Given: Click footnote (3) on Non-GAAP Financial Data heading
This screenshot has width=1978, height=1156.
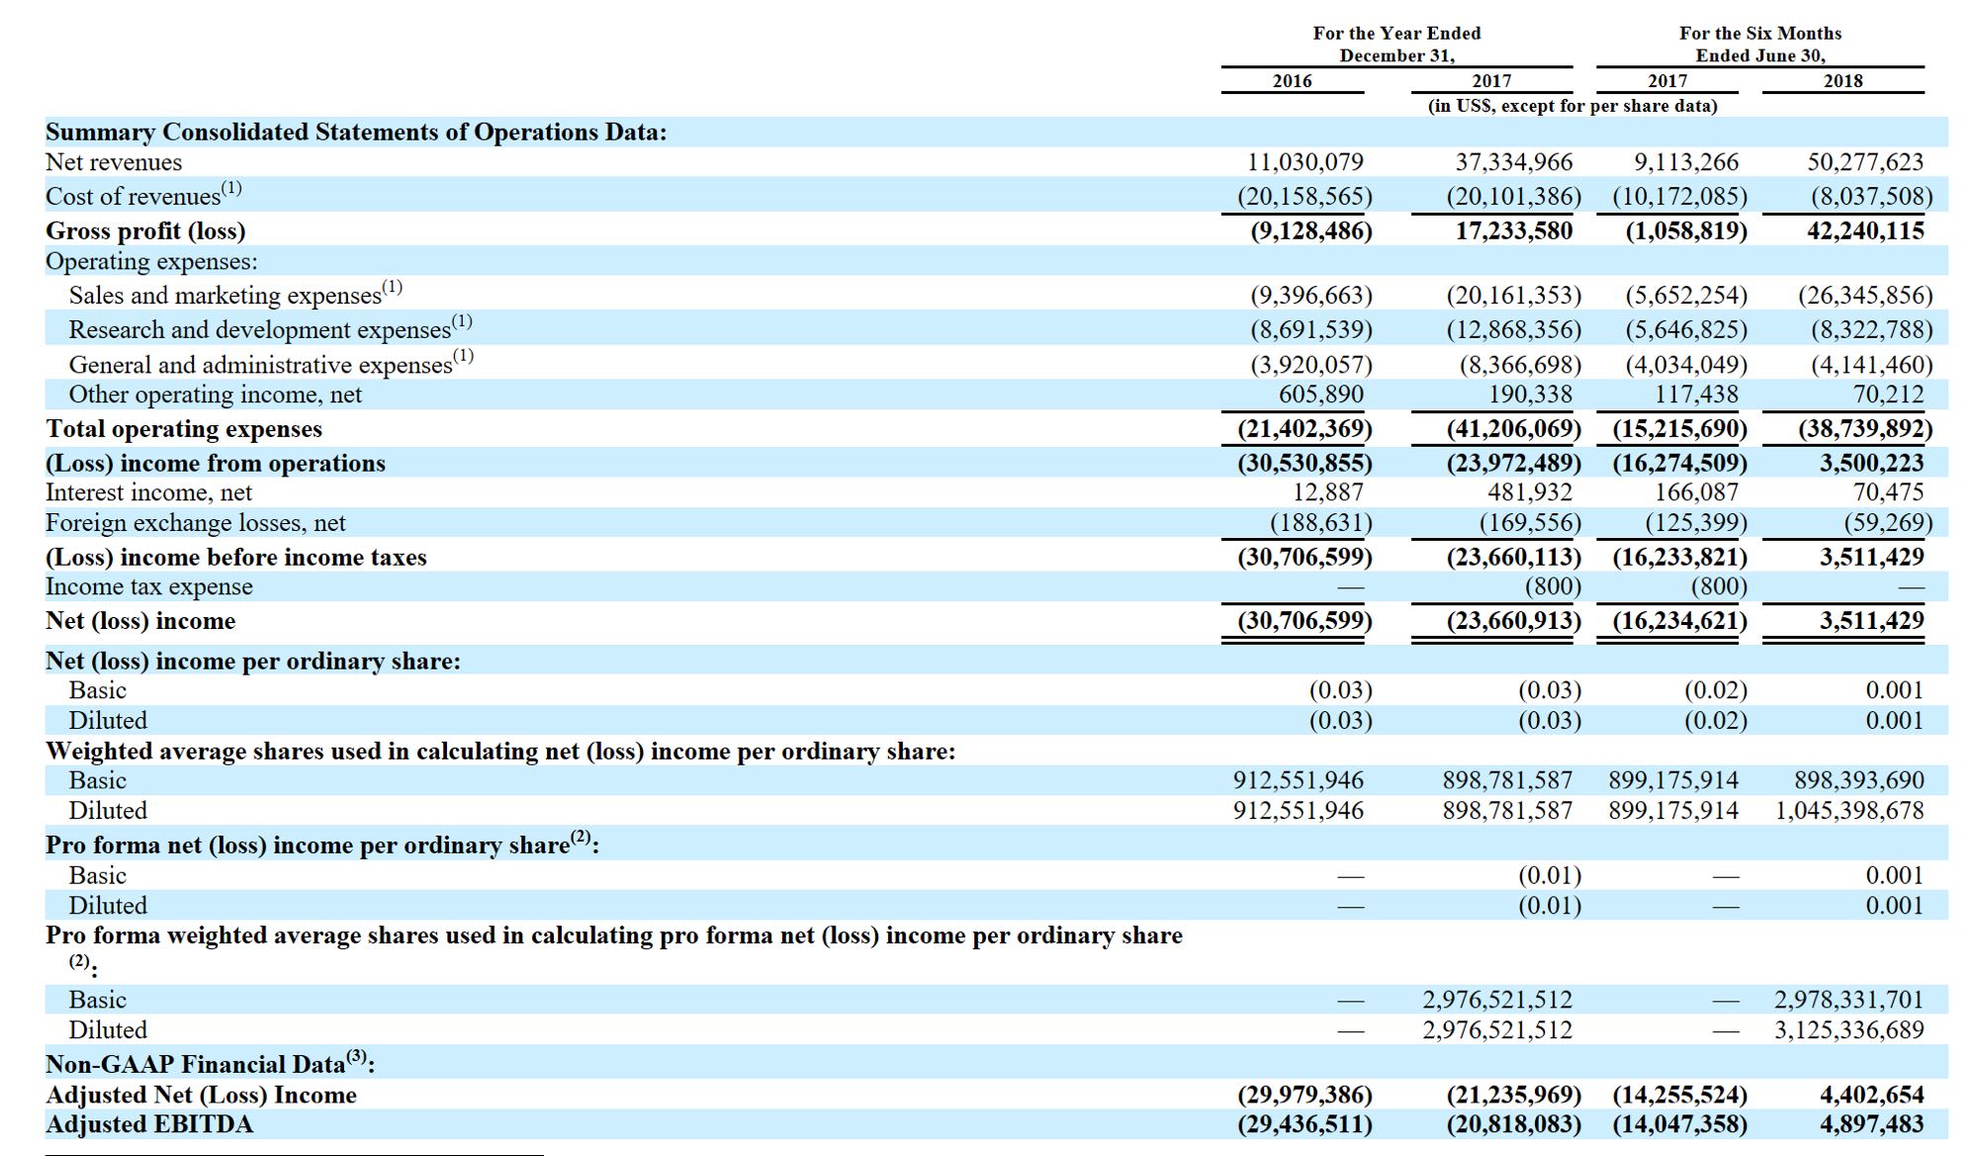Looking at the screenshot, I should tap(356, 1058).
